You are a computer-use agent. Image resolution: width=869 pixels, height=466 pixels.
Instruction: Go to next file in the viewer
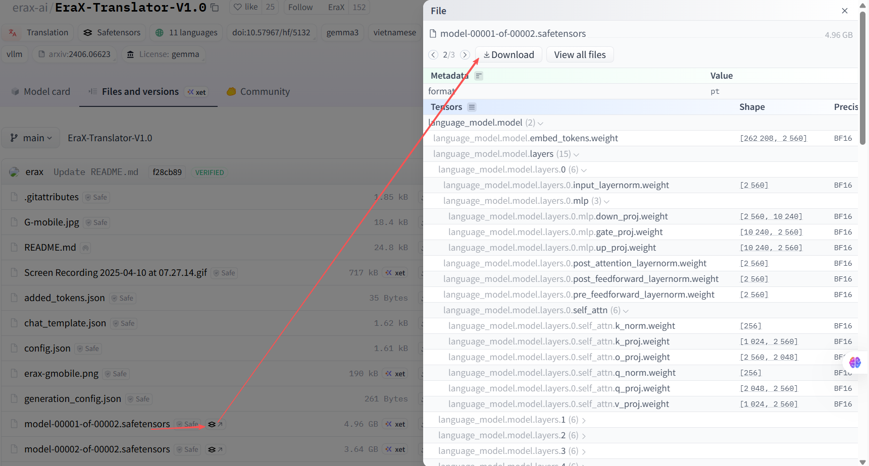click(x=465, y=54)
